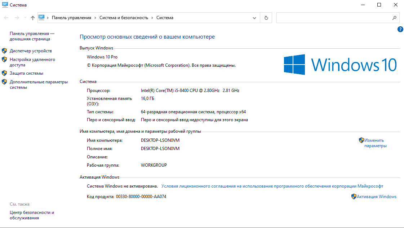Open 'Дополнительные параметры системы' link
Image resolution: width=404 pixels, height=228 pixels.
[39, 84]
